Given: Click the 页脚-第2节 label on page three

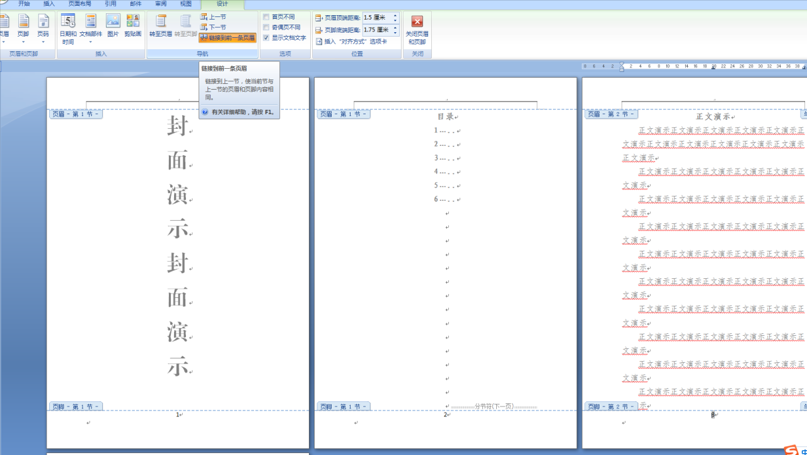Looking at the screenshot, I should point(611,406).
